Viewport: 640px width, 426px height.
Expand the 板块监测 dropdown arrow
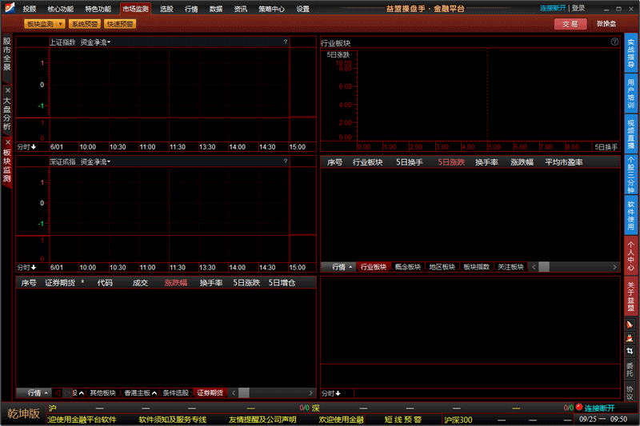point(61,24)
